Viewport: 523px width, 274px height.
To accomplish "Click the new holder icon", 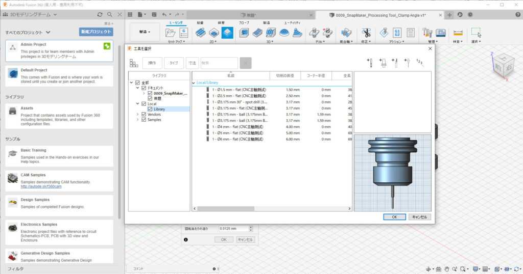I will 382,63.
